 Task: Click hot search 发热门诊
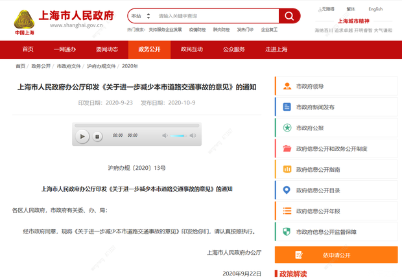[x=245, y=30]
